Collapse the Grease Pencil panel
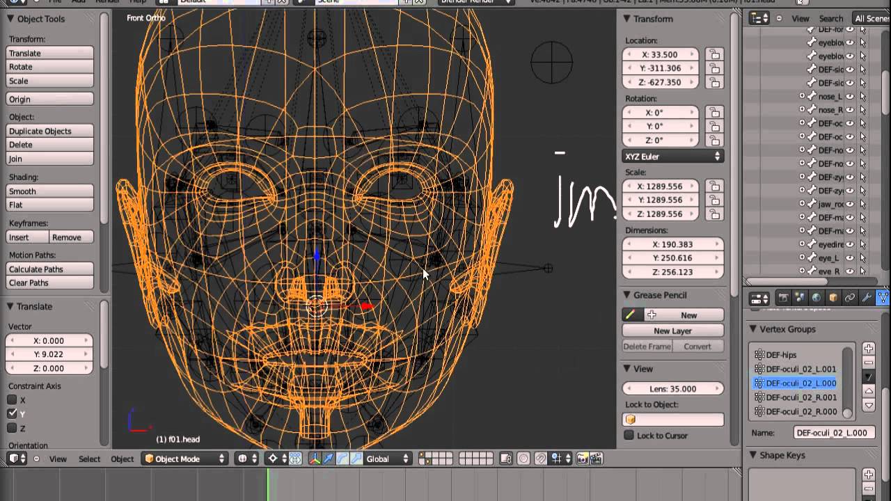 pyautogui.click(x=626, y=295)
